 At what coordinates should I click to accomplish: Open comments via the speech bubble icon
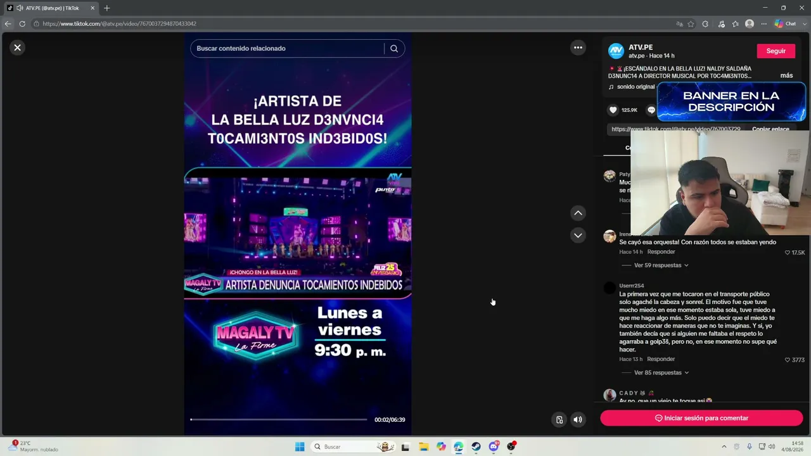click(x=651, y=110)
